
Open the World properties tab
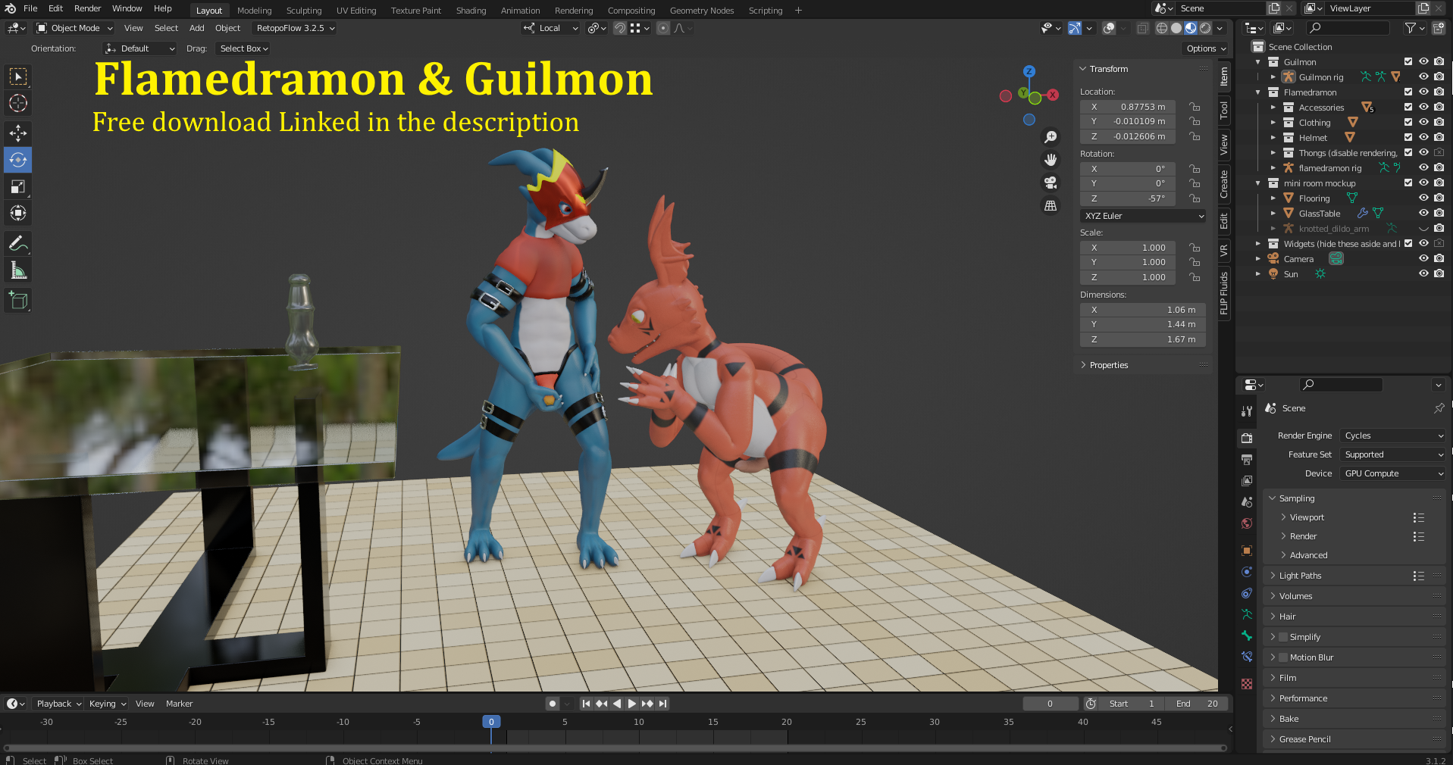[1247, 523]
